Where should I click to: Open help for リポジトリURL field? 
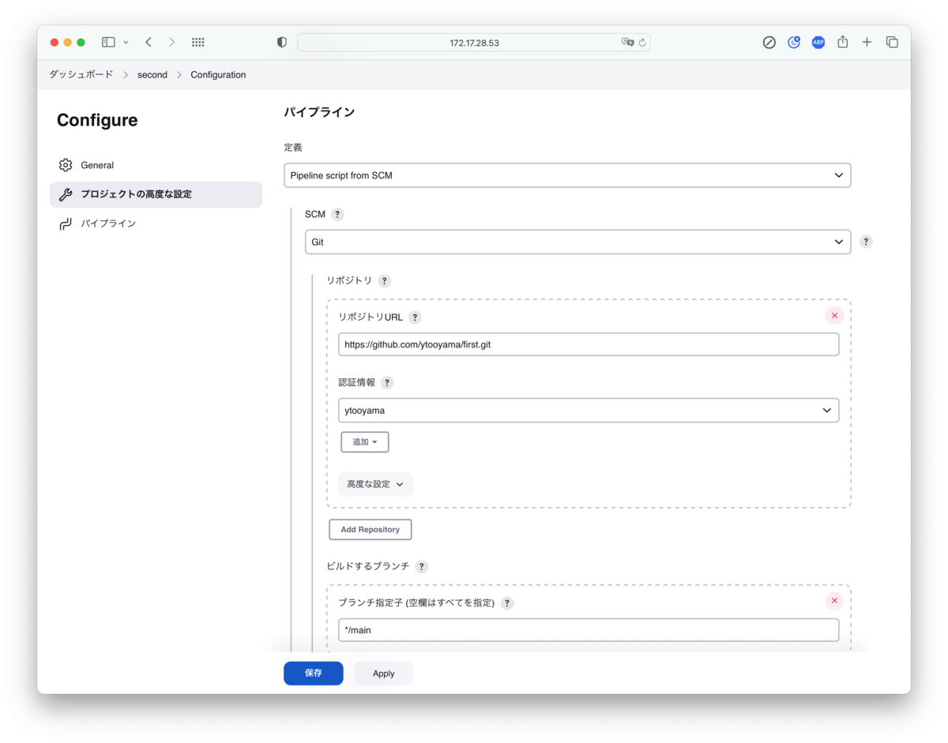[x=415, y=317]
